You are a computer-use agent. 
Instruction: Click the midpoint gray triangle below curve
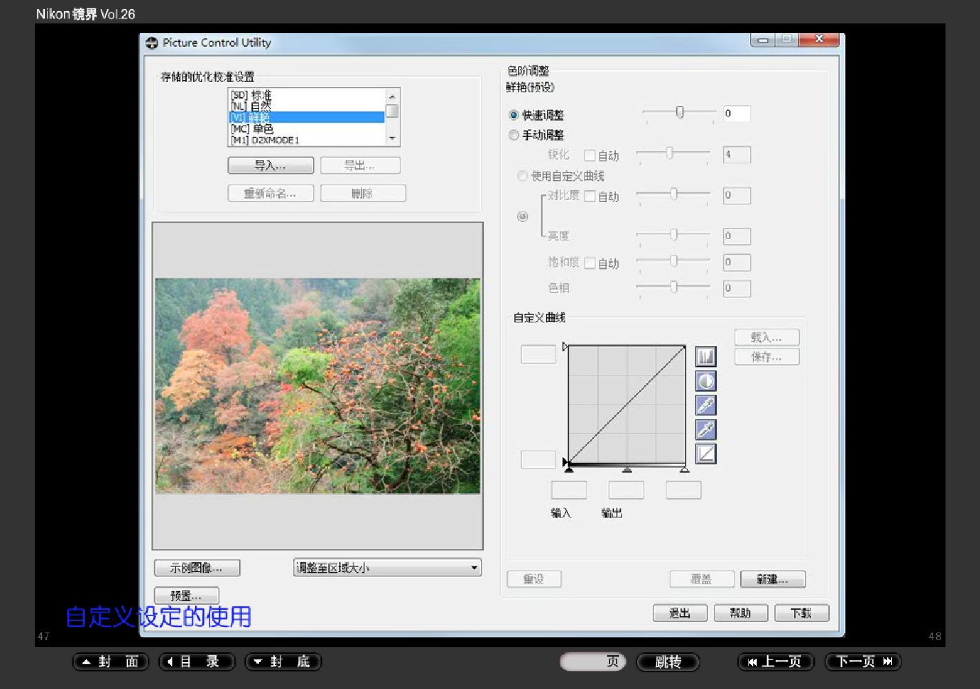626,469
